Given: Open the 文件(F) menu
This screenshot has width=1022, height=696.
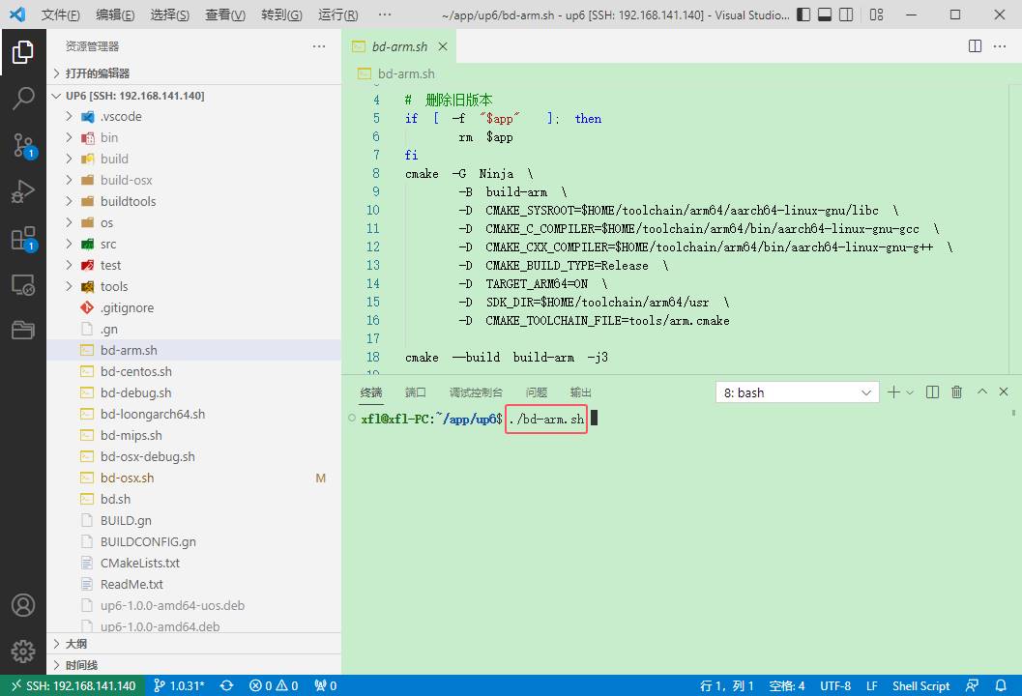Looking at the screenshot, I should click(x=60, y=15).
